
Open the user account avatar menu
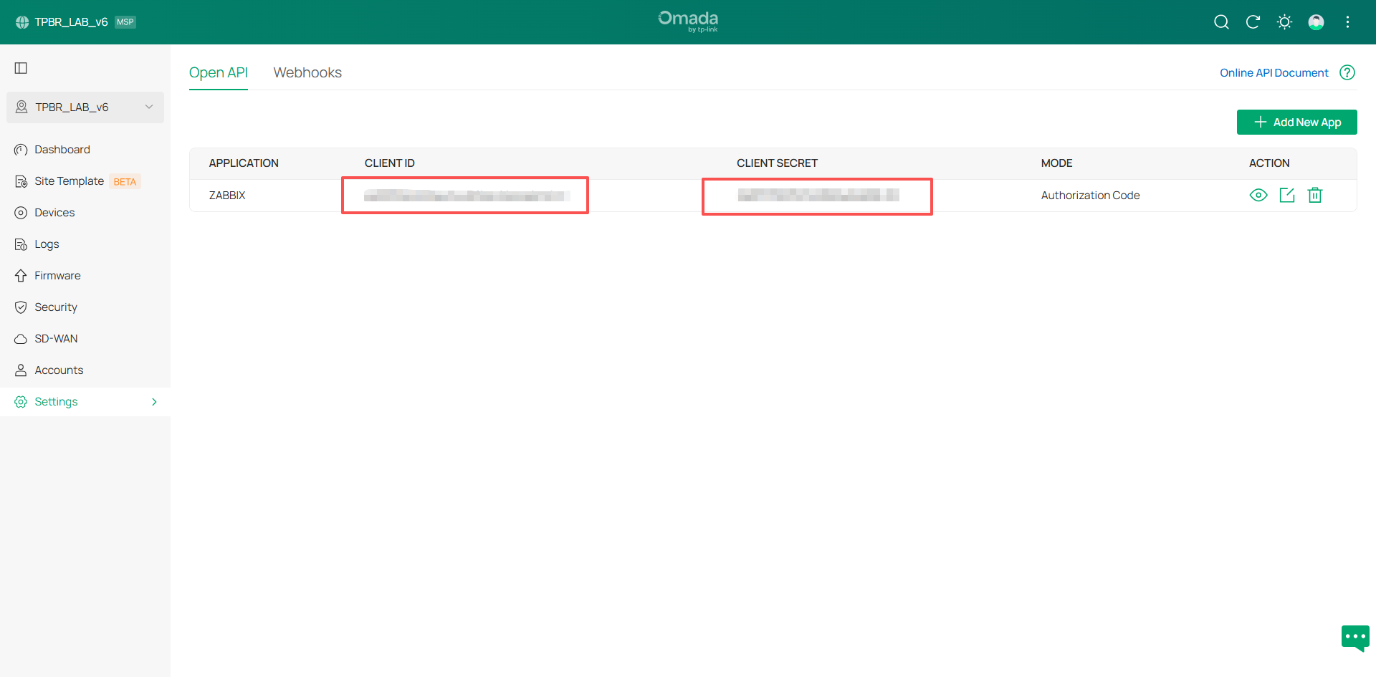tap(1316, 22)
